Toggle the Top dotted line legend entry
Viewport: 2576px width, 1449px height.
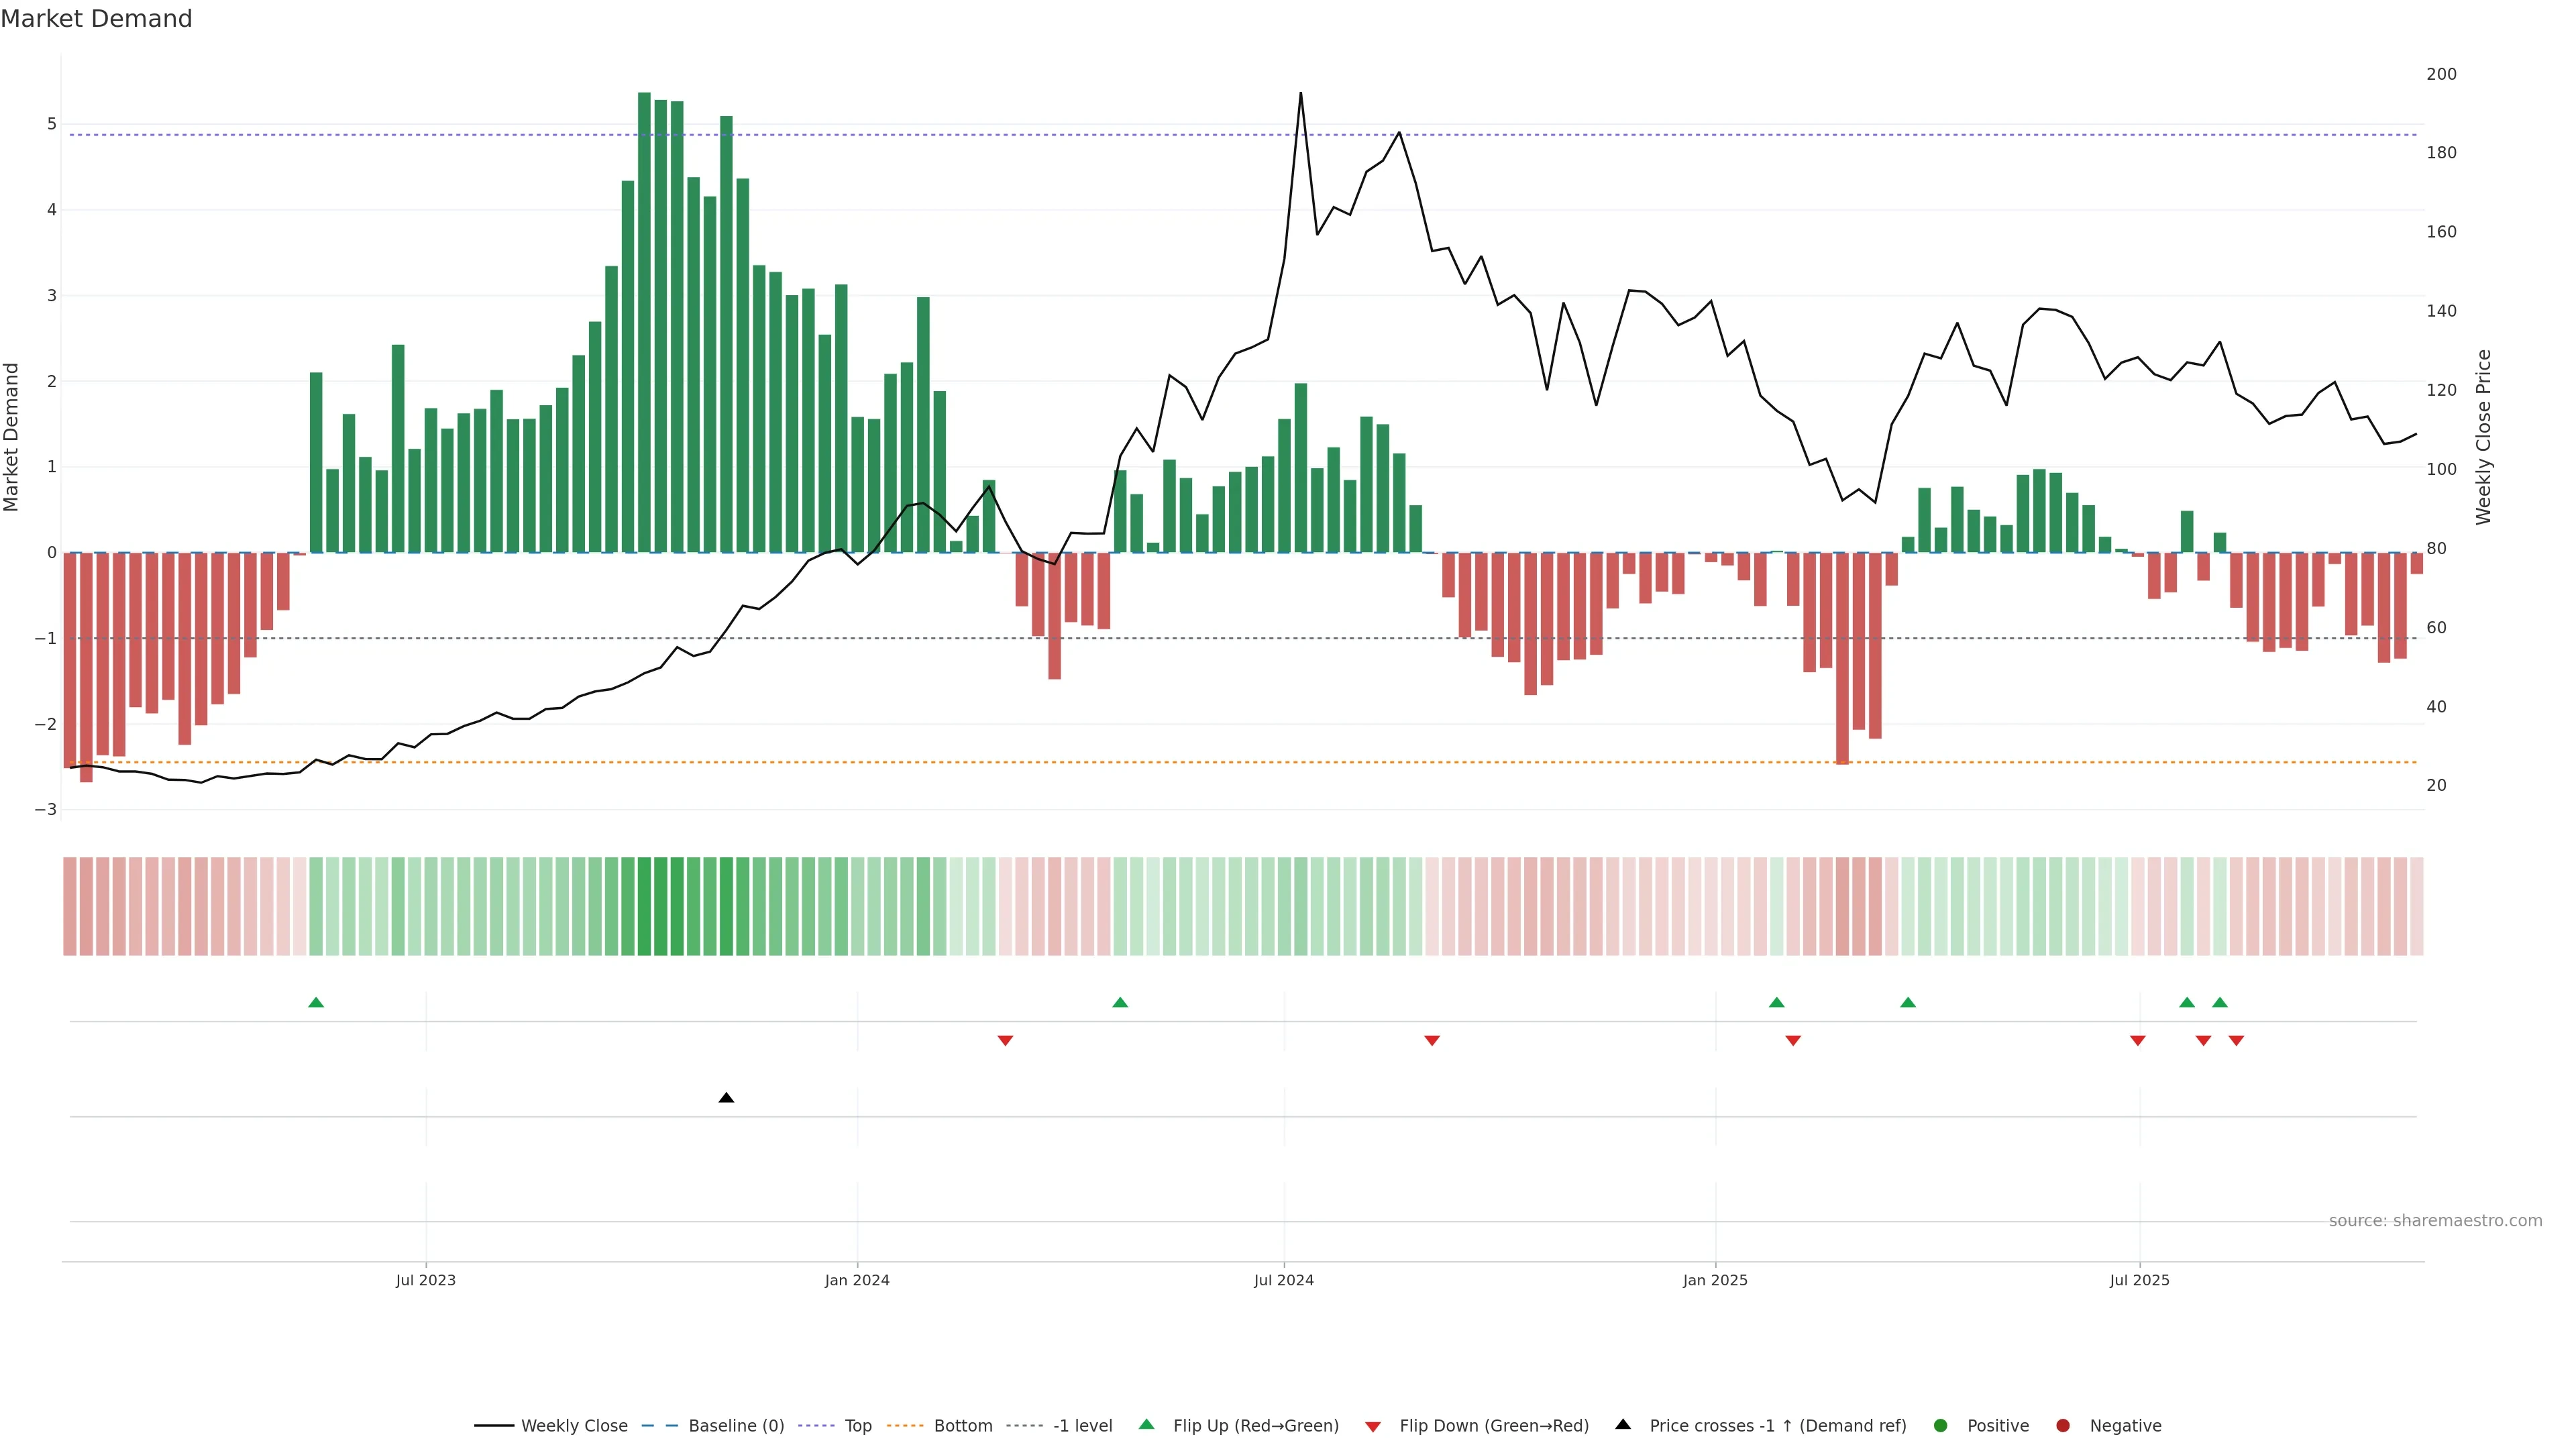(x=857, y=1425)
